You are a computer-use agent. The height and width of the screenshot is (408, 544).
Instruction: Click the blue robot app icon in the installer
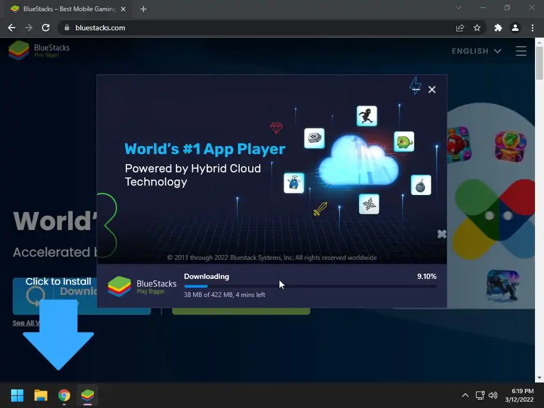[x=294, y=183]
